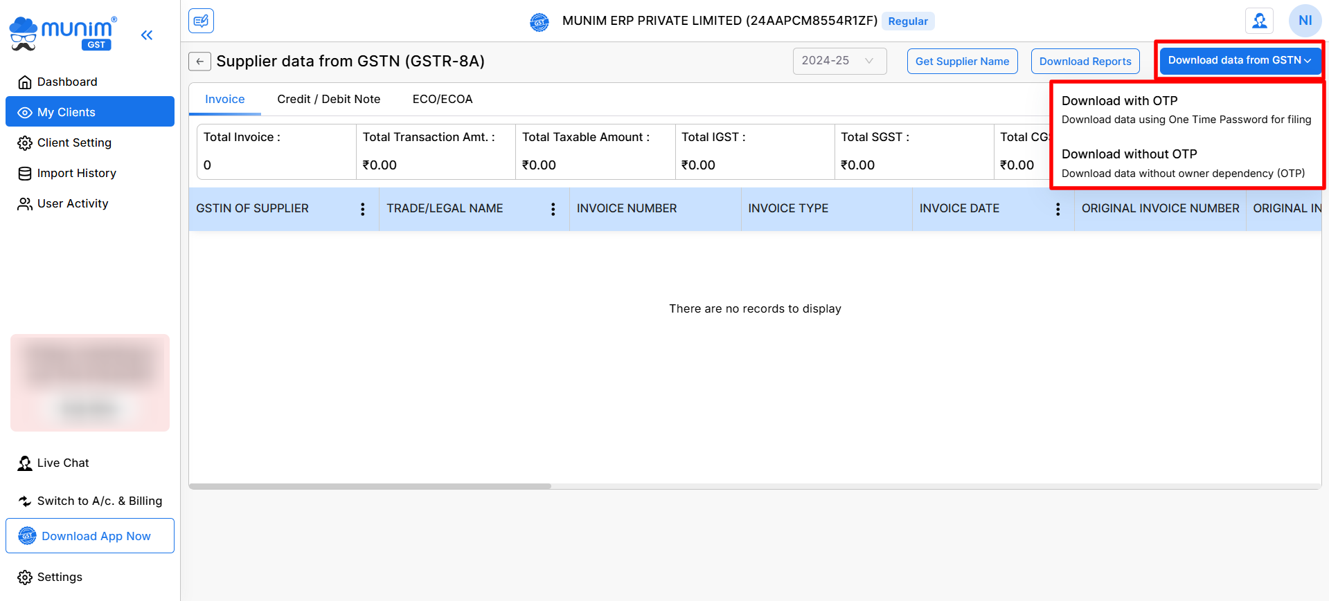Toggle the Download data from GSTN dropdown
Screen dimensions: 1329x601
pyautogui.click(x=1239, y=61)
